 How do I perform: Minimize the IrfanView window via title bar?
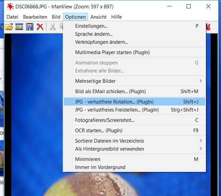tap(169, 6)
